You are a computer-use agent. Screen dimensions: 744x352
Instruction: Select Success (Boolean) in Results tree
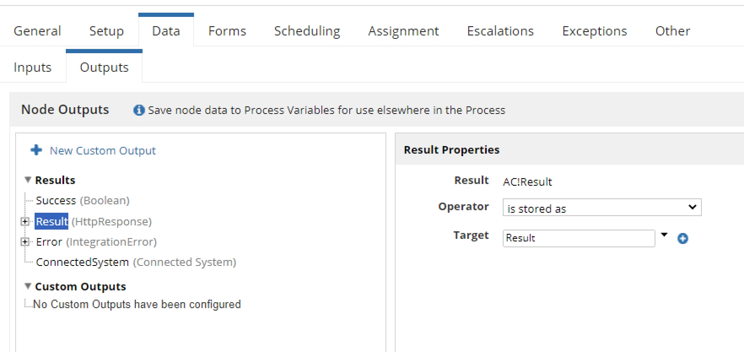click(83, 200)
